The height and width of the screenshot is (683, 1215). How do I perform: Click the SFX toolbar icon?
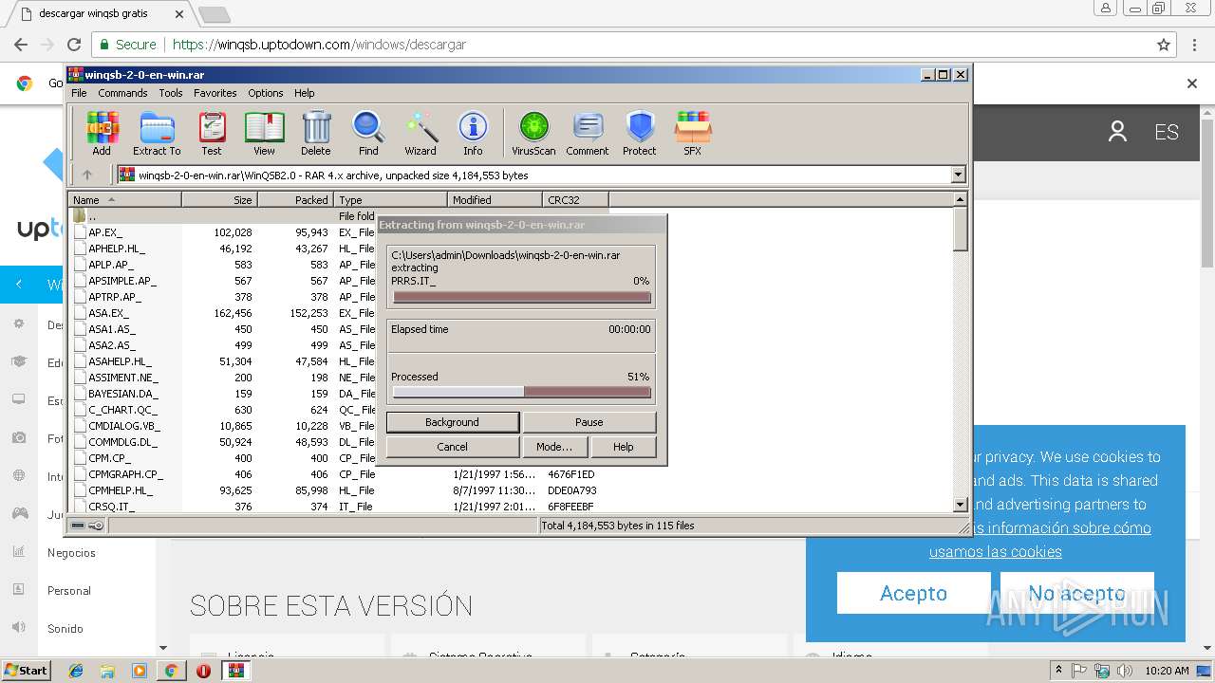click(x=693, y=133)
